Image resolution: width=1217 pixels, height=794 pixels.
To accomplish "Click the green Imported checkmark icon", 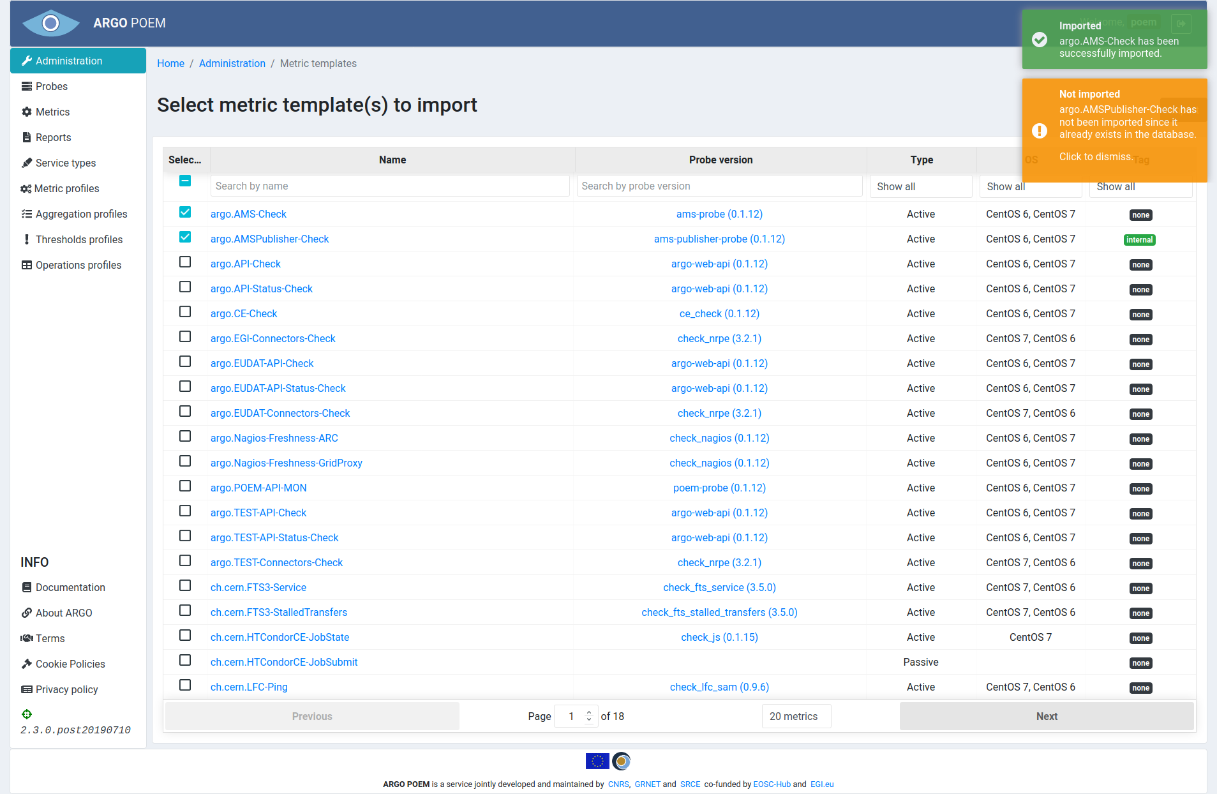I will click(1040, 40).
